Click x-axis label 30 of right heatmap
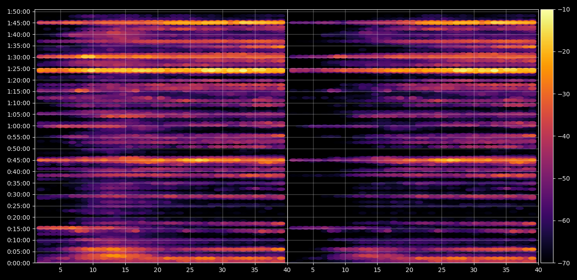This screenshot has height=280, width=577. coord(474,269)
